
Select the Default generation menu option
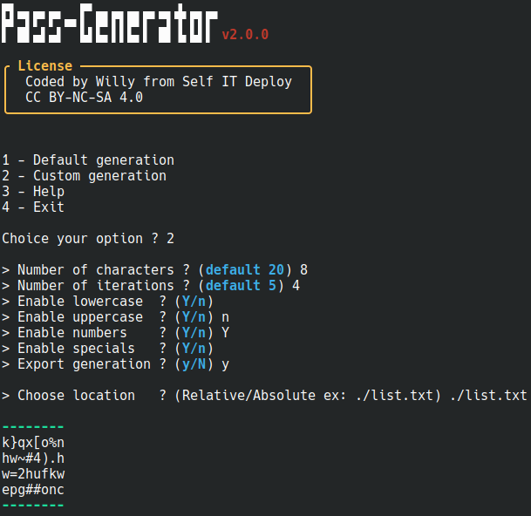[x=88, y=160]
